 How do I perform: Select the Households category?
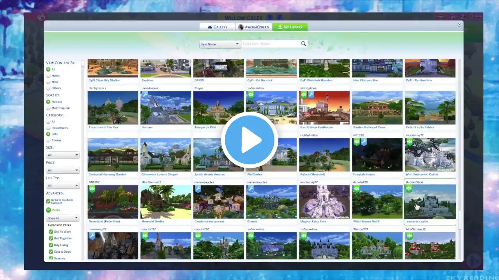point(48,128)
